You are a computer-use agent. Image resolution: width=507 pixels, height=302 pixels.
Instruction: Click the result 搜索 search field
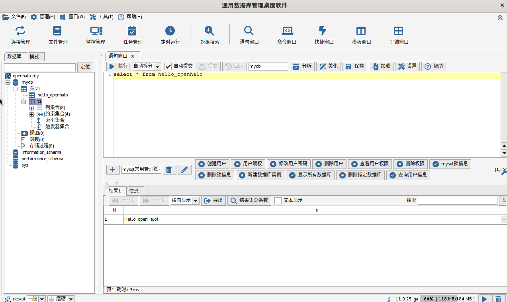tap(458, 200)
